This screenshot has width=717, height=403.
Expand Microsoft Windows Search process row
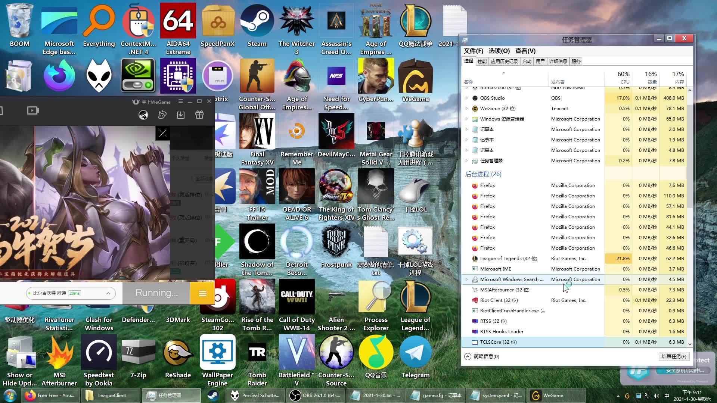coord(466,279)
